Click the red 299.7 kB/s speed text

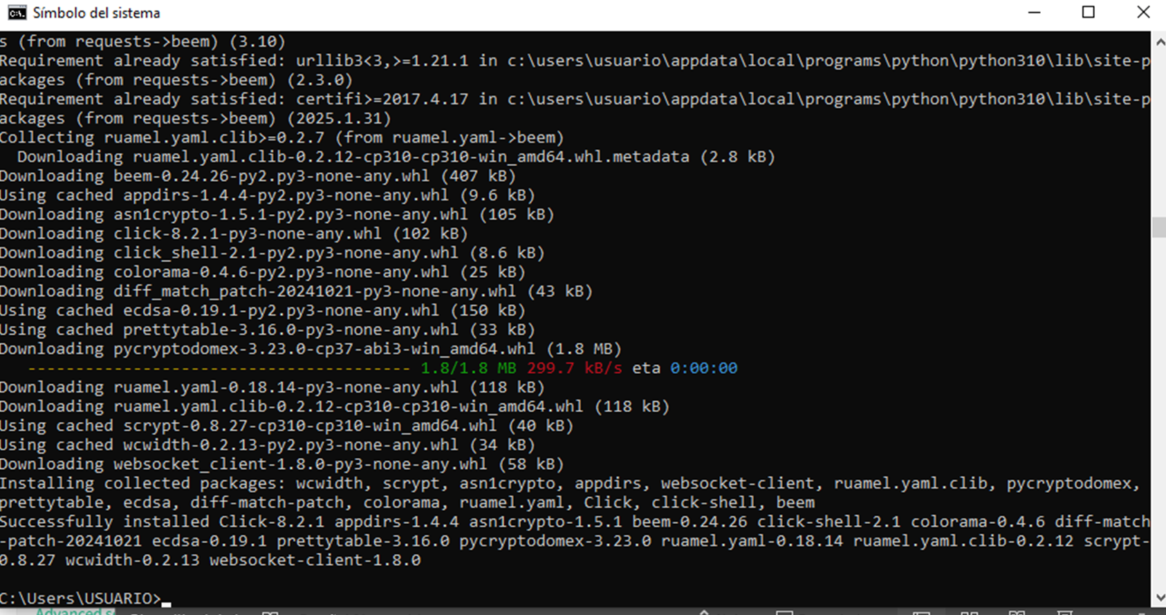coord(574,368)
